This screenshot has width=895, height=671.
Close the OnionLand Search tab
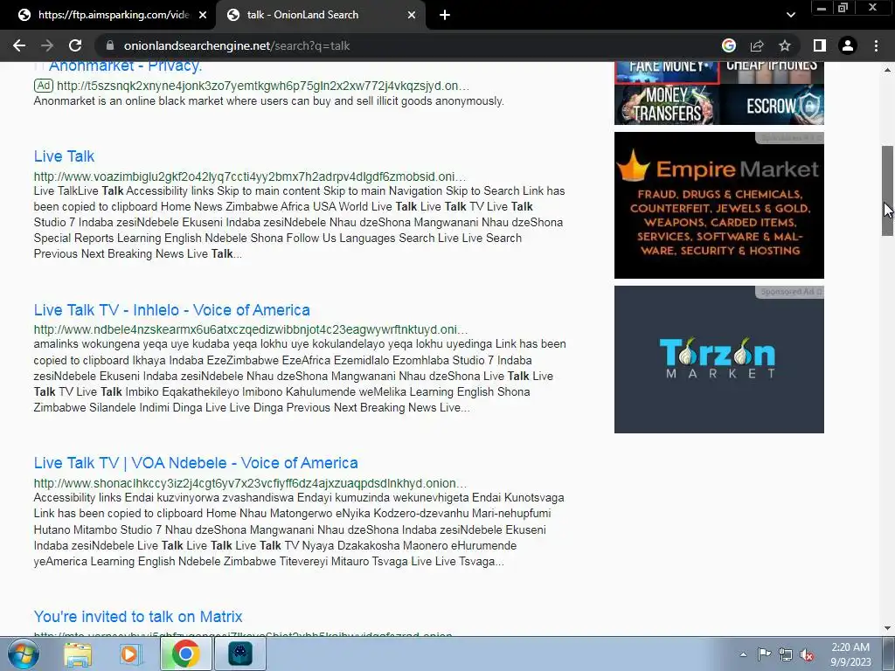412,15
